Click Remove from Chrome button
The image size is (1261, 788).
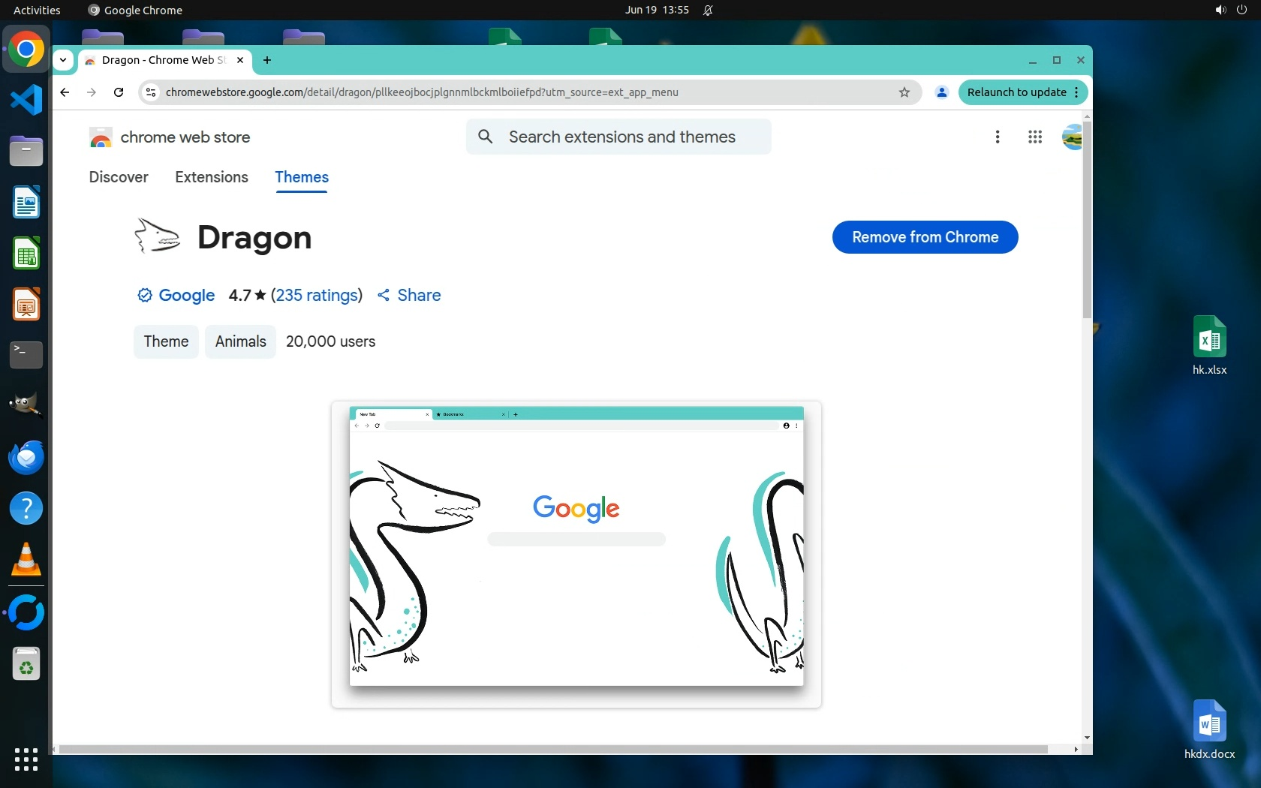pyautogui.click(x=925, y=237)
